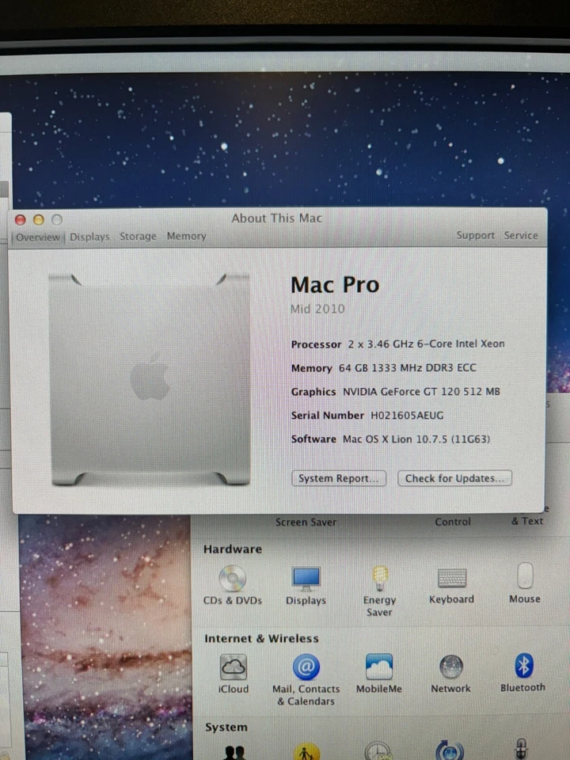570x760 pixels.
Task: Click the System Report button
Action: coord(339,478)
